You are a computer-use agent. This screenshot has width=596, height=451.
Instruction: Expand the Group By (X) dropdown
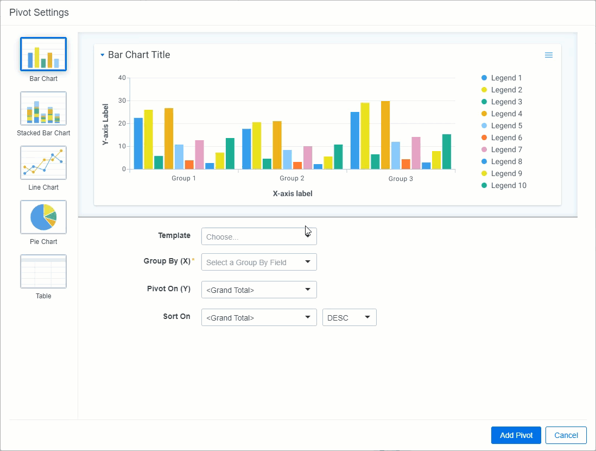[x=258, y=262]
